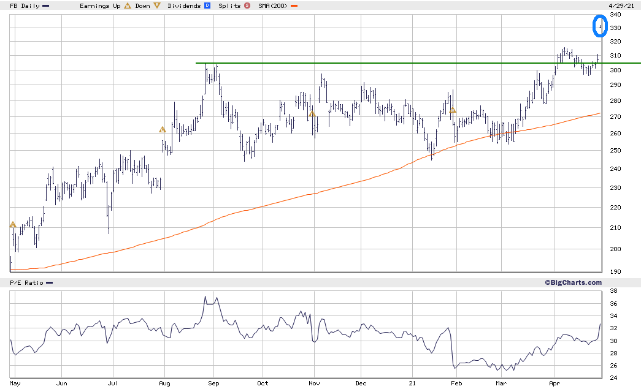
Task: Click the blue circled price bar near 330
Action: (x=601, y=26)
